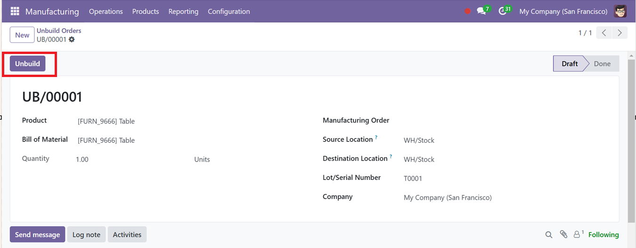Go to previous record arrow

coord(604,33)
